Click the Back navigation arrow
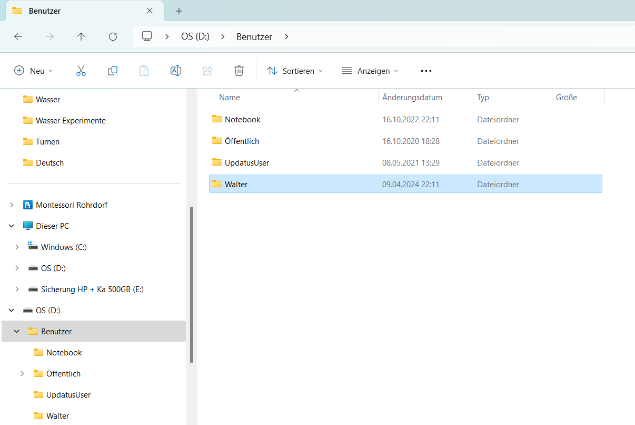This screenshot has width=635, height=425. point(18,36)
